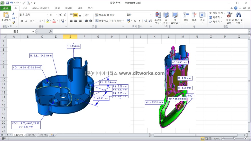Open 찾기 및 선택 find and select
The height and width of the screenshot is (141, 251).
click(239, 18)
